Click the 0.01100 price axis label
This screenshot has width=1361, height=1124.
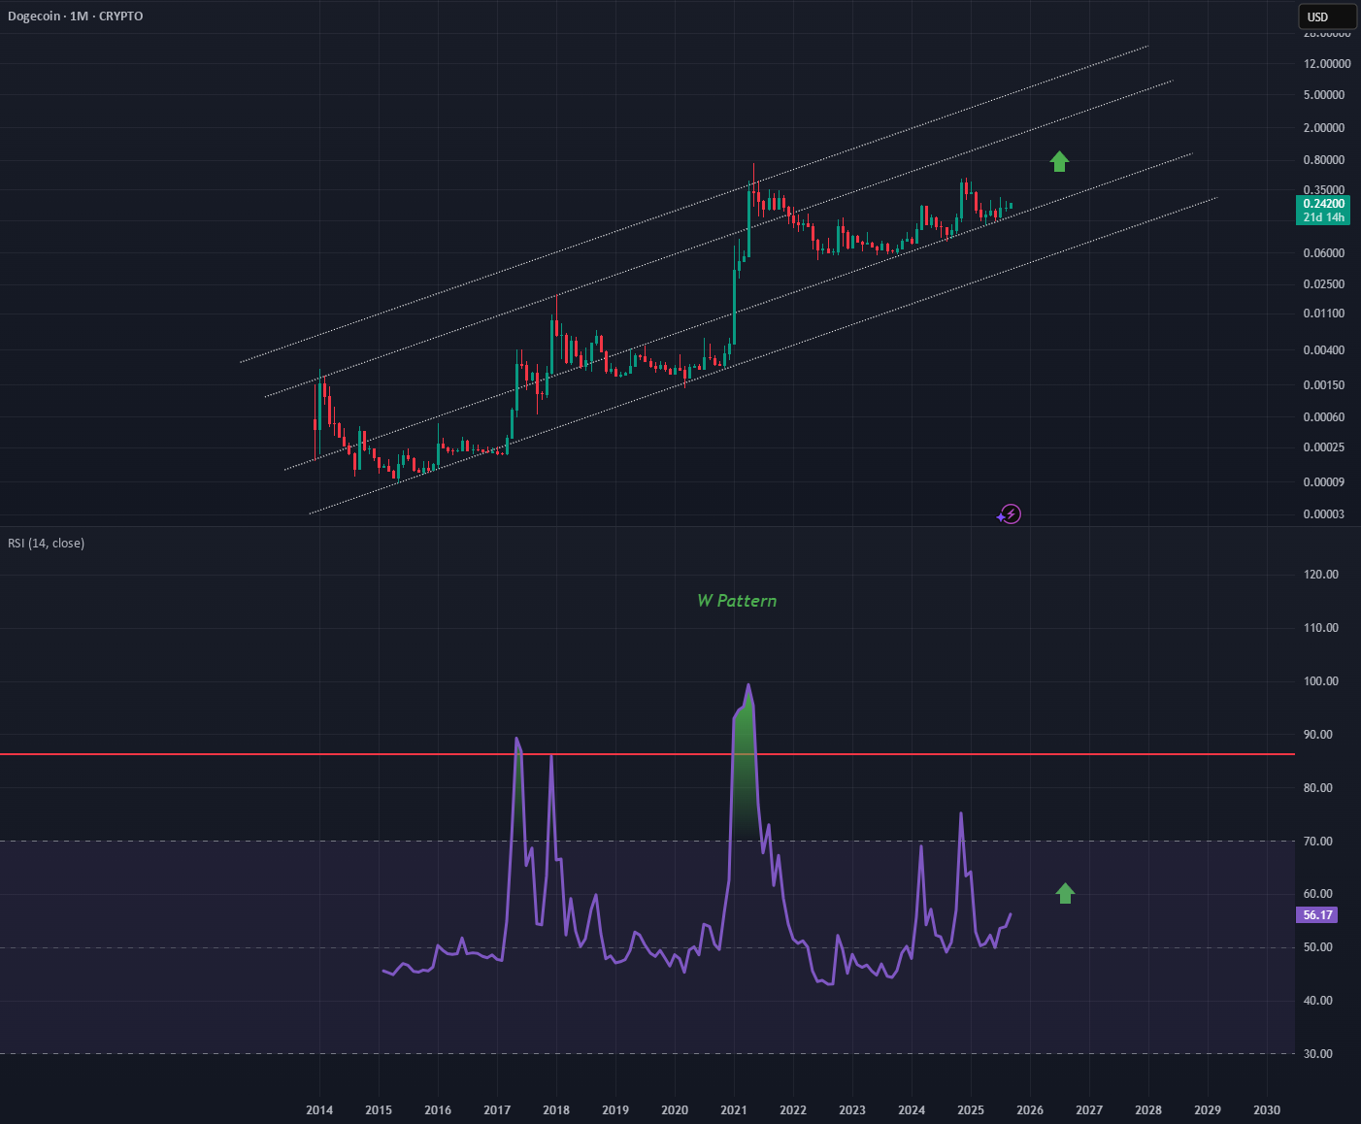click(1324, 314)
